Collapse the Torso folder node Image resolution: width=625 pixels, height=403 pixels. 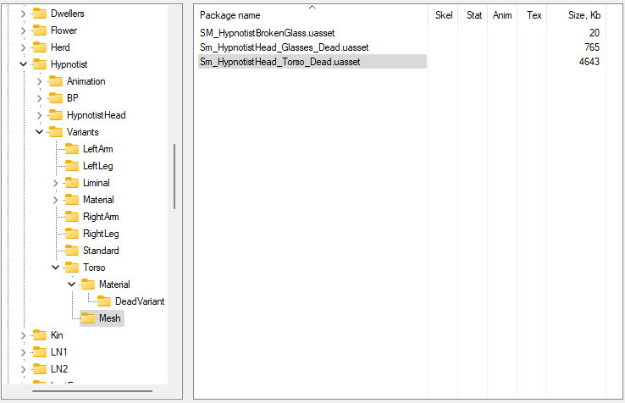56,268
